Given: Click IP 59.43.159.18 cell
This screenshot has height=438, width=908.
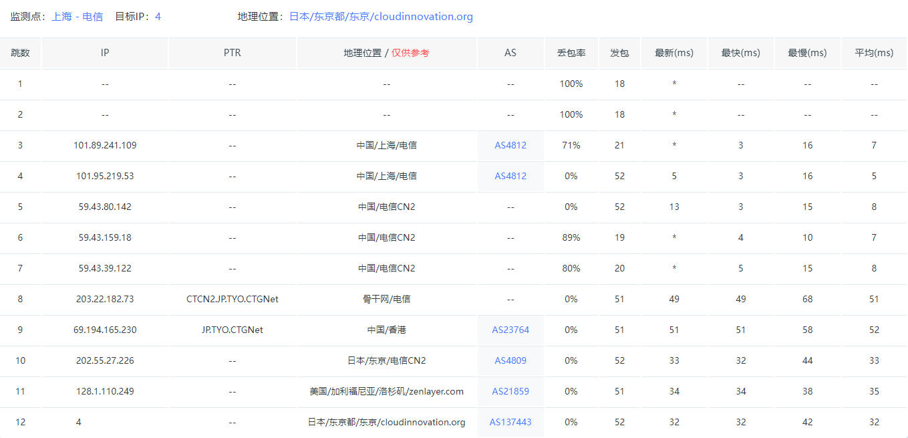Looking at the screenshot, I should 105,237.
